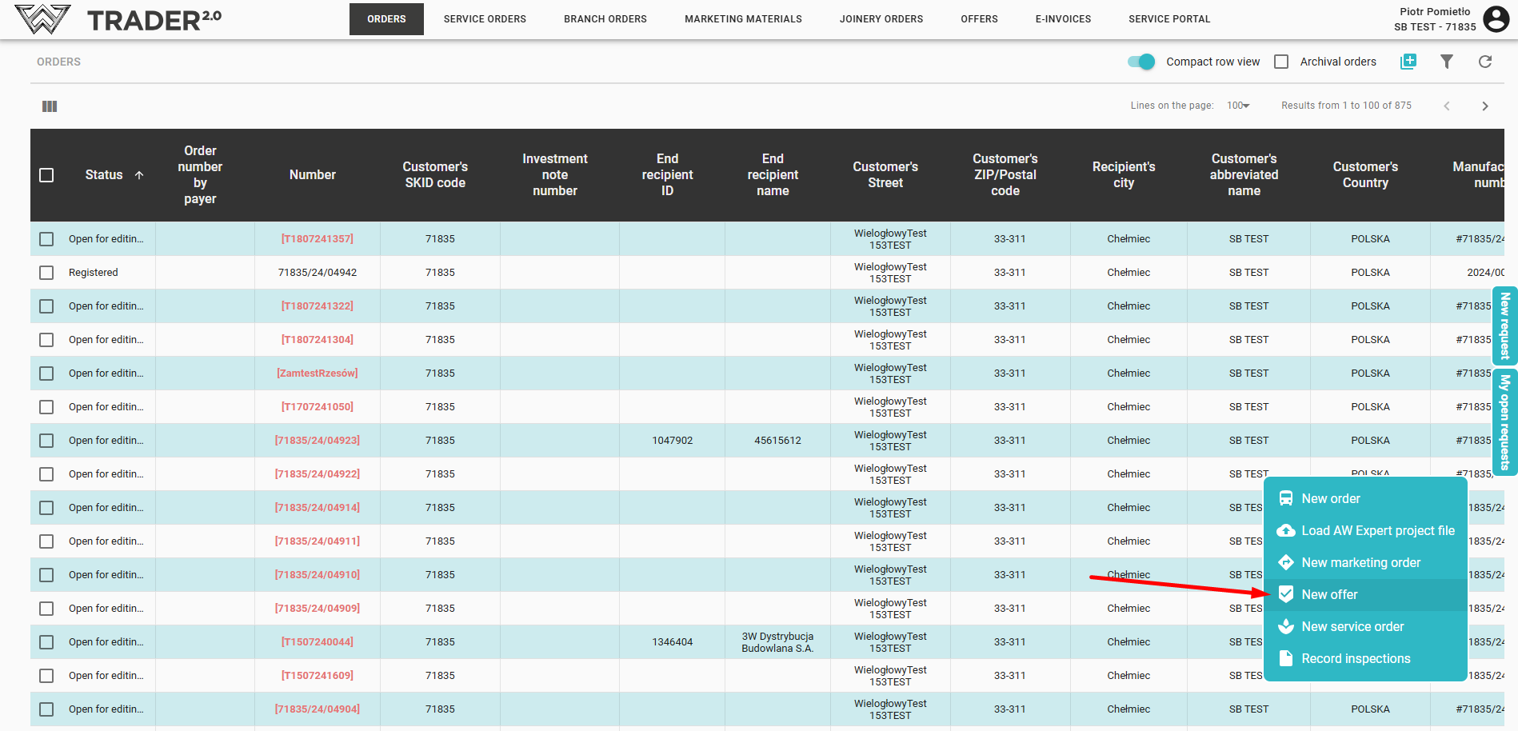Expand the New request side panel
The height and width of the screenshot is (731, 1518).
(1505, 326)
